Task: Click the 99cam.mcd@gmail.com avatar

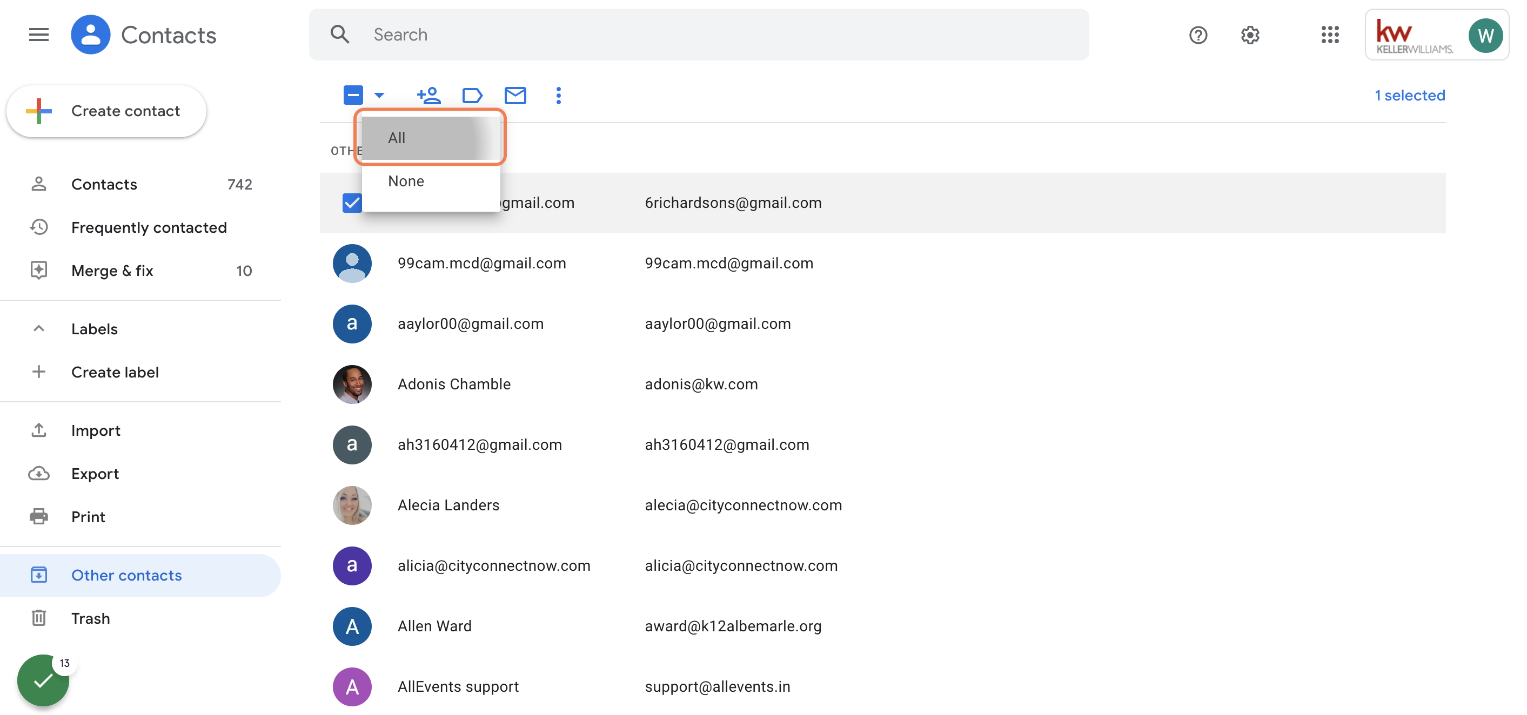Action: tap(352, 263)
